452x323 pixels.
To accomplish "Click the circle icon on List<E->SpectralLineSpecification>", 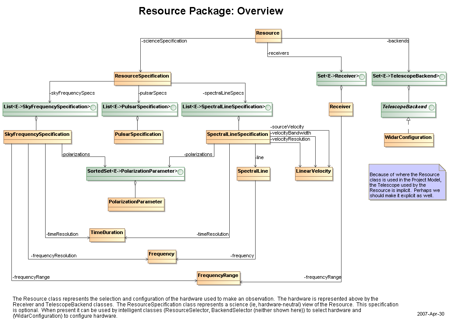I will [267, 106].
